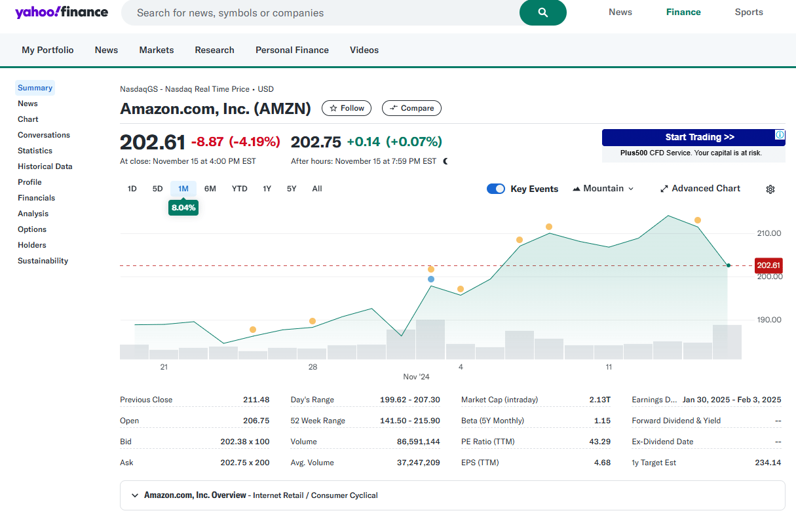Screen dimensions: 796x517
Task: Focus the symbol search input field
Action: pyautogui.click(x=321, y=12)
